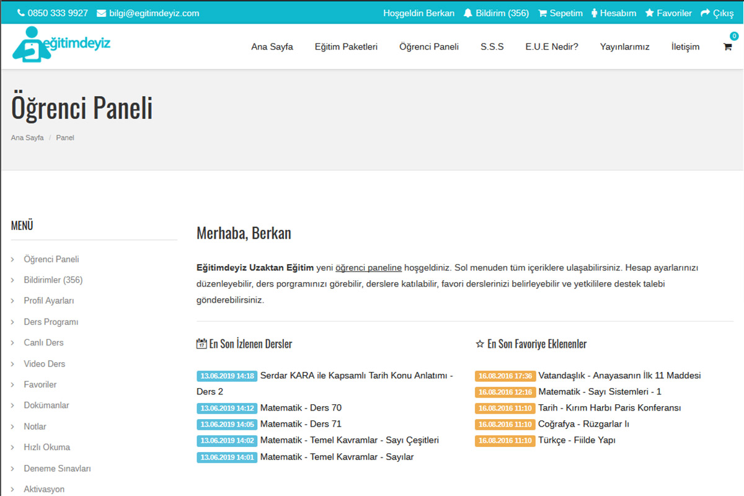Click Ana Sayfa in the breadcrumb

[x=27, y=138]
